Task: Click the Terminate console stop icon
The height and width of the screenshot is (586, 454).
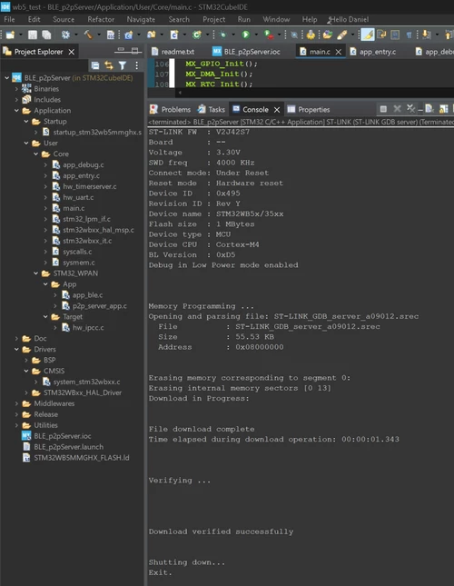Action: pos(383,109)
